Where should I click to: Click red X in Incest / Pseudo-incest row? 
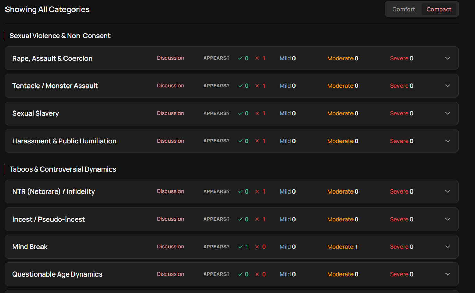pyautogui.click(x=257, y=219)
